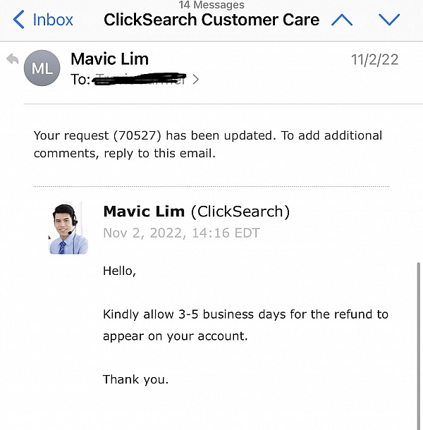Click the Thank you closing line
Screen dimensions: 423x430
point(135,379)
